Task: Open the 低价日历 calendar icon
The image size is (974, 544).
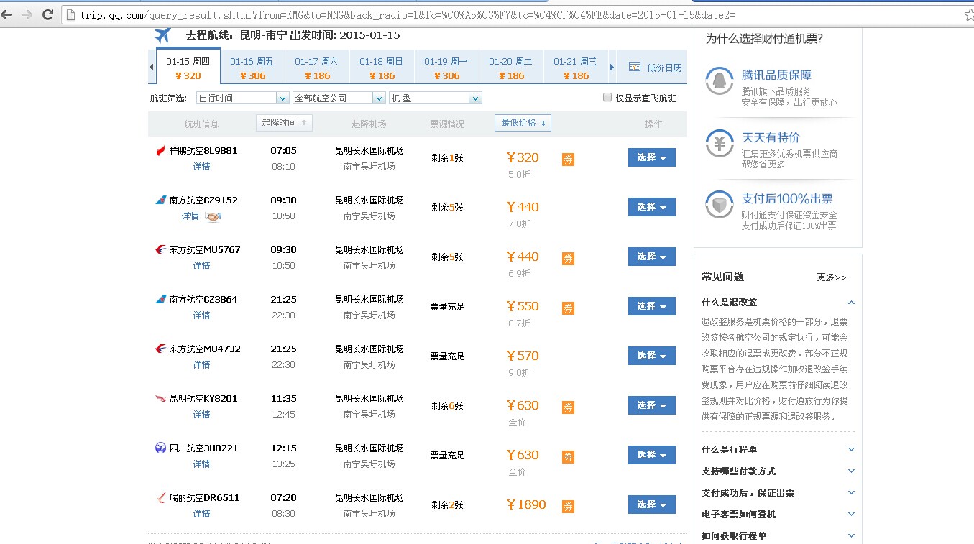Action: click(x=635, y=67)
